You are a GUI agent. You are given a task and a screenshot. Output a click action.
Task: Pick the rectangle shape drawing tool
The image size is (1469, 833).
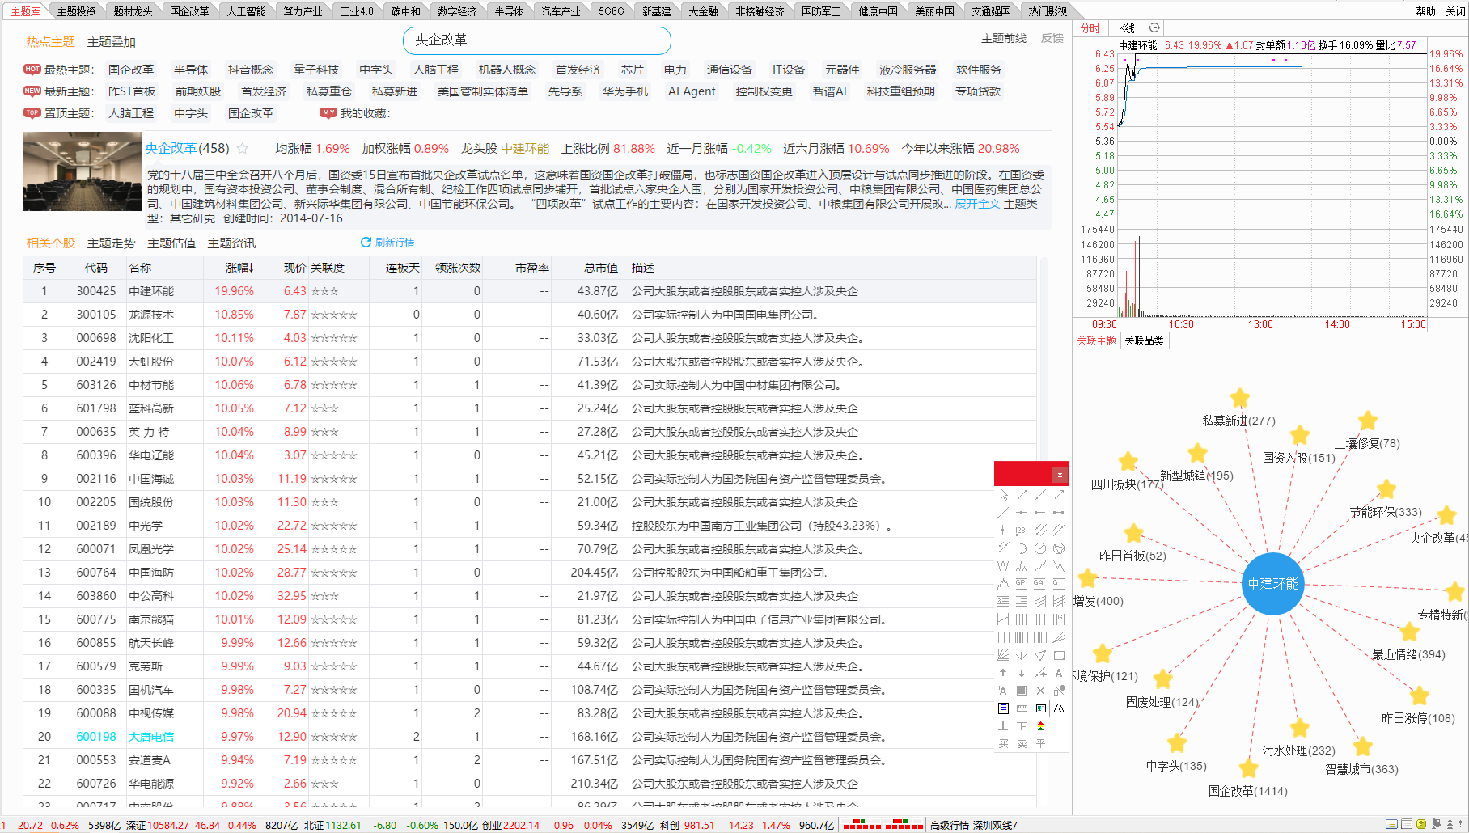pyautogui.click(x=1059, y=655)
